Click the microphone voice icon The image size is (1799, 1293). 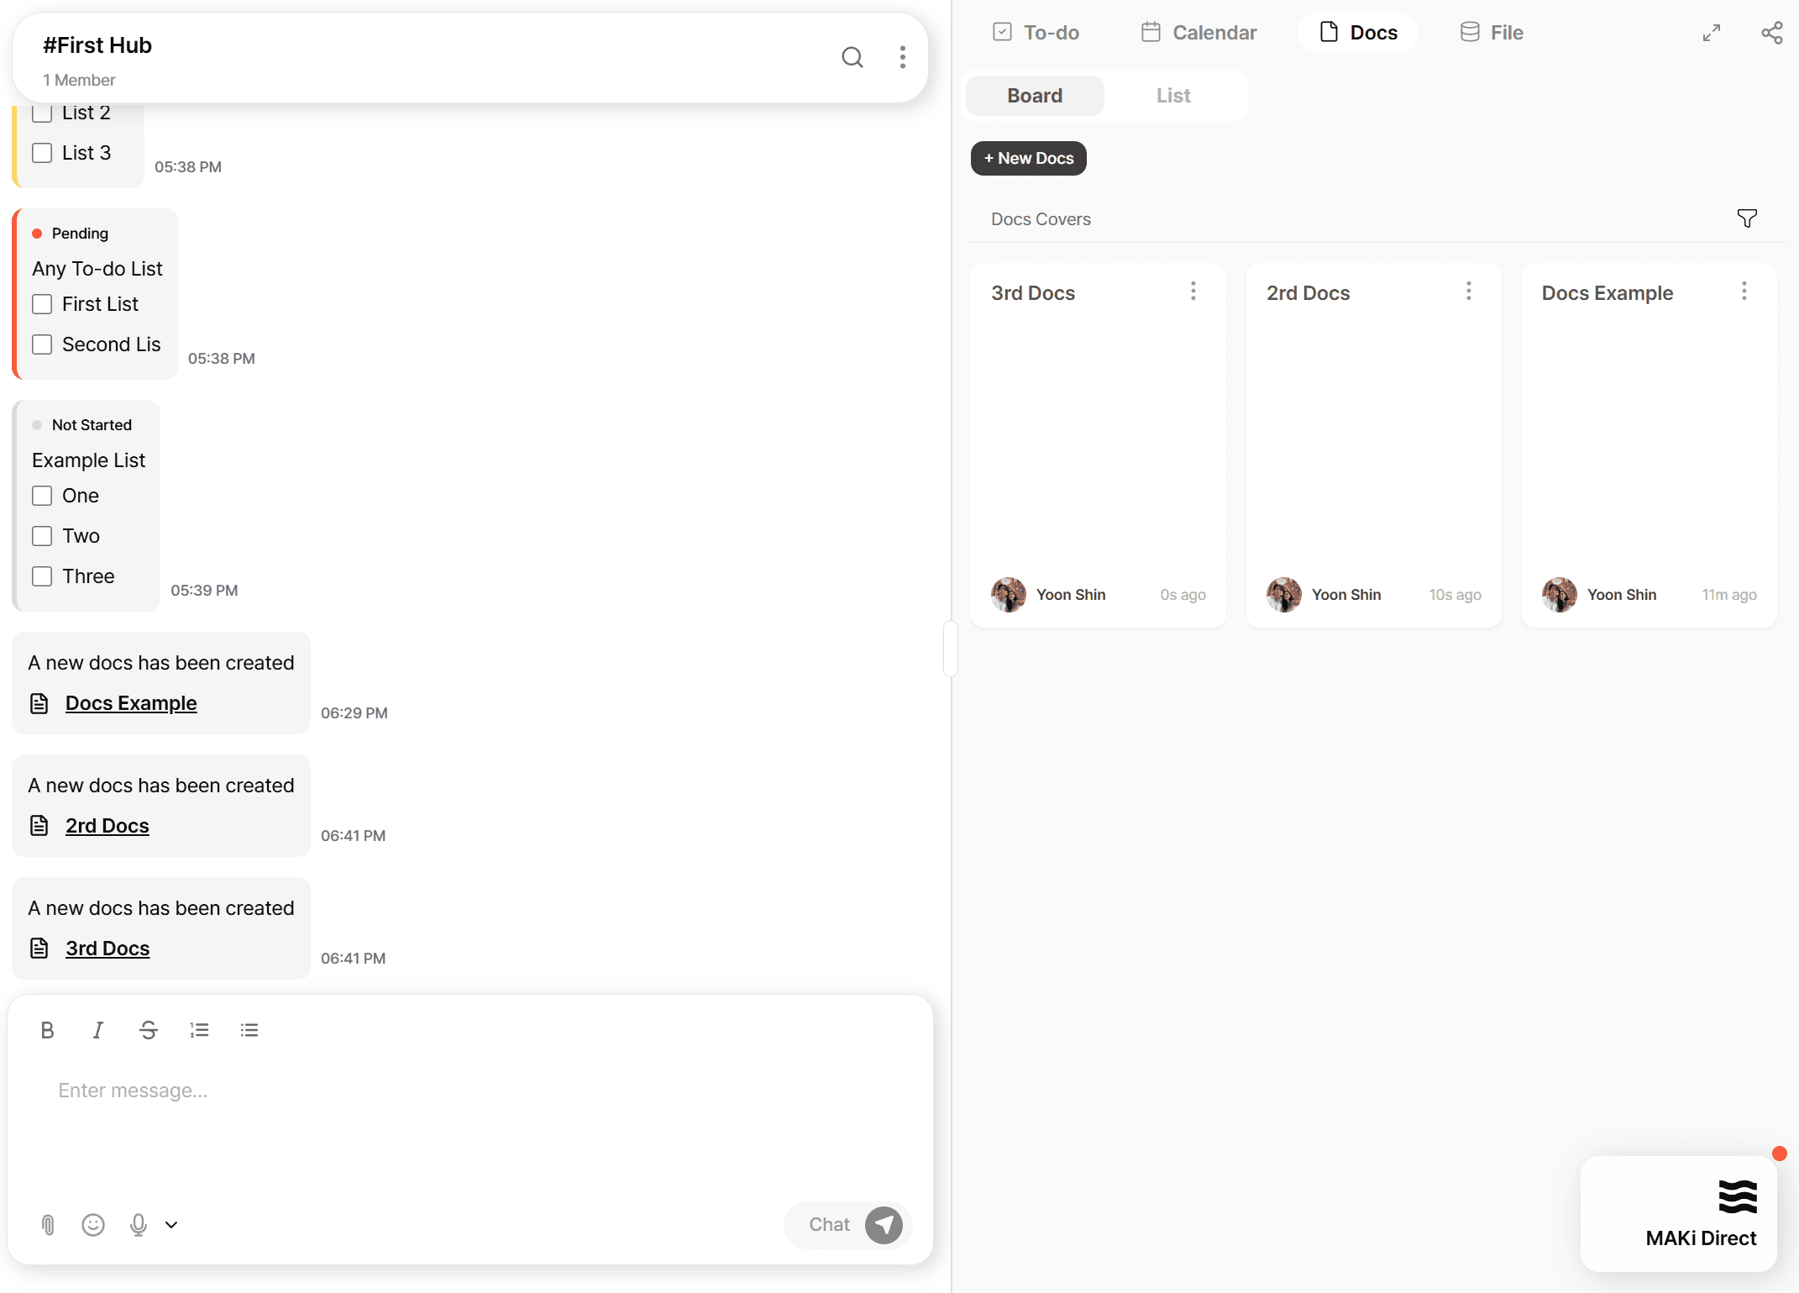click(x=139, y=1225)
